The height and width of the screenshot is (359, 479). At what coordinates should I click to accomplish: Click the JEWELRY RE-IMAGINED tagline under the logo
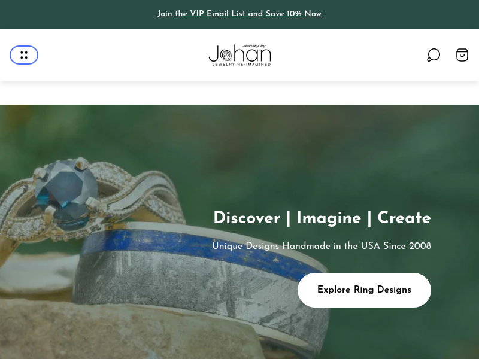(241, 65)
